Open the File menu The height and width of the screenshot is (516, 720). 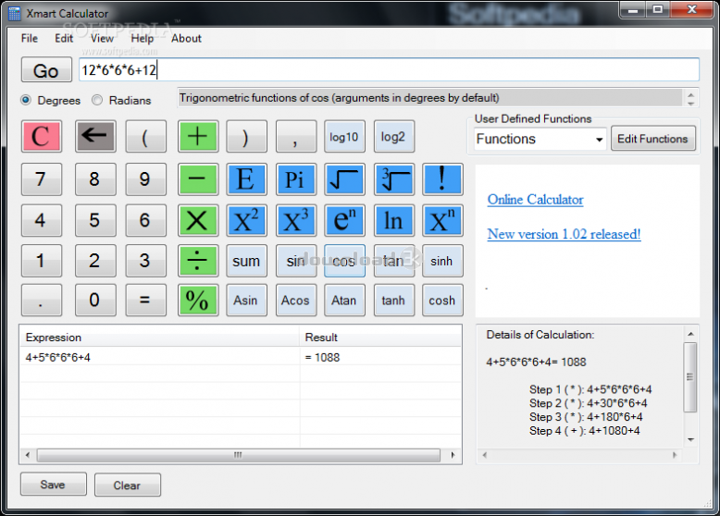click(x=30, y=39)
